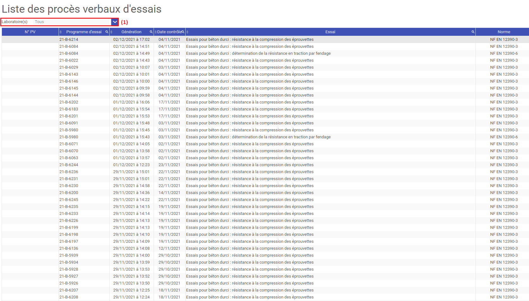Viewport: 529px width, 301px height.
Task: Click traction par fendage essai for 21-B-5980
Action: (258, 137)
